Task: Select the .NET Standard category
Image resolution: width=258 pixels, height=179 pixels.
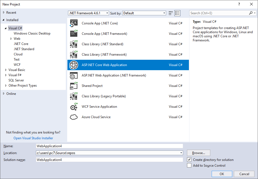Action: (x=24, y=49)
